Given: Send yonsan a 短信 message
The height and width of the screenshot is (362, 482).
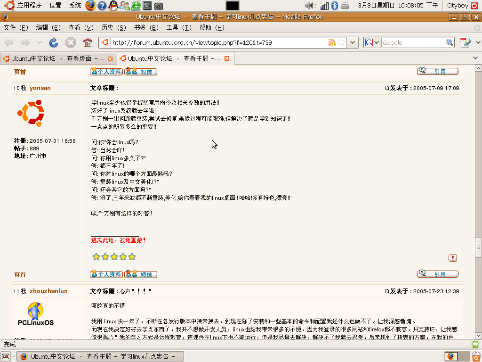Looking at the screenshot, I should [141, 274].
